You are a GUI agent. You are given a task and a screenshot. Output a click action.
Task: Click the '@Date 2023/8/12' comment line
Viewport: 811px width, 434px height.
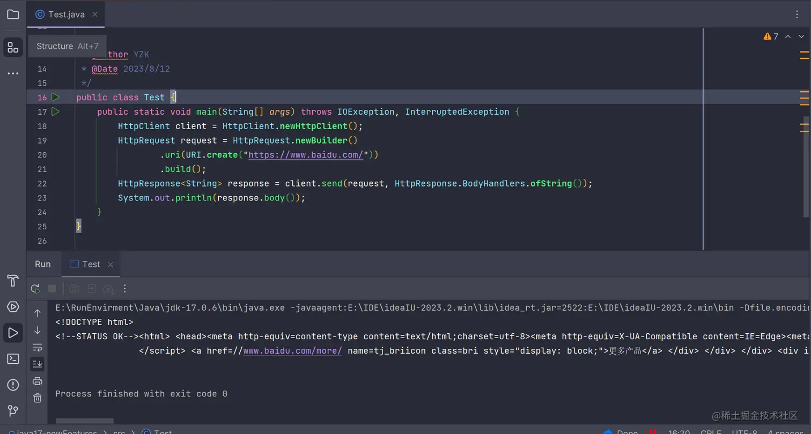(131, 69)
